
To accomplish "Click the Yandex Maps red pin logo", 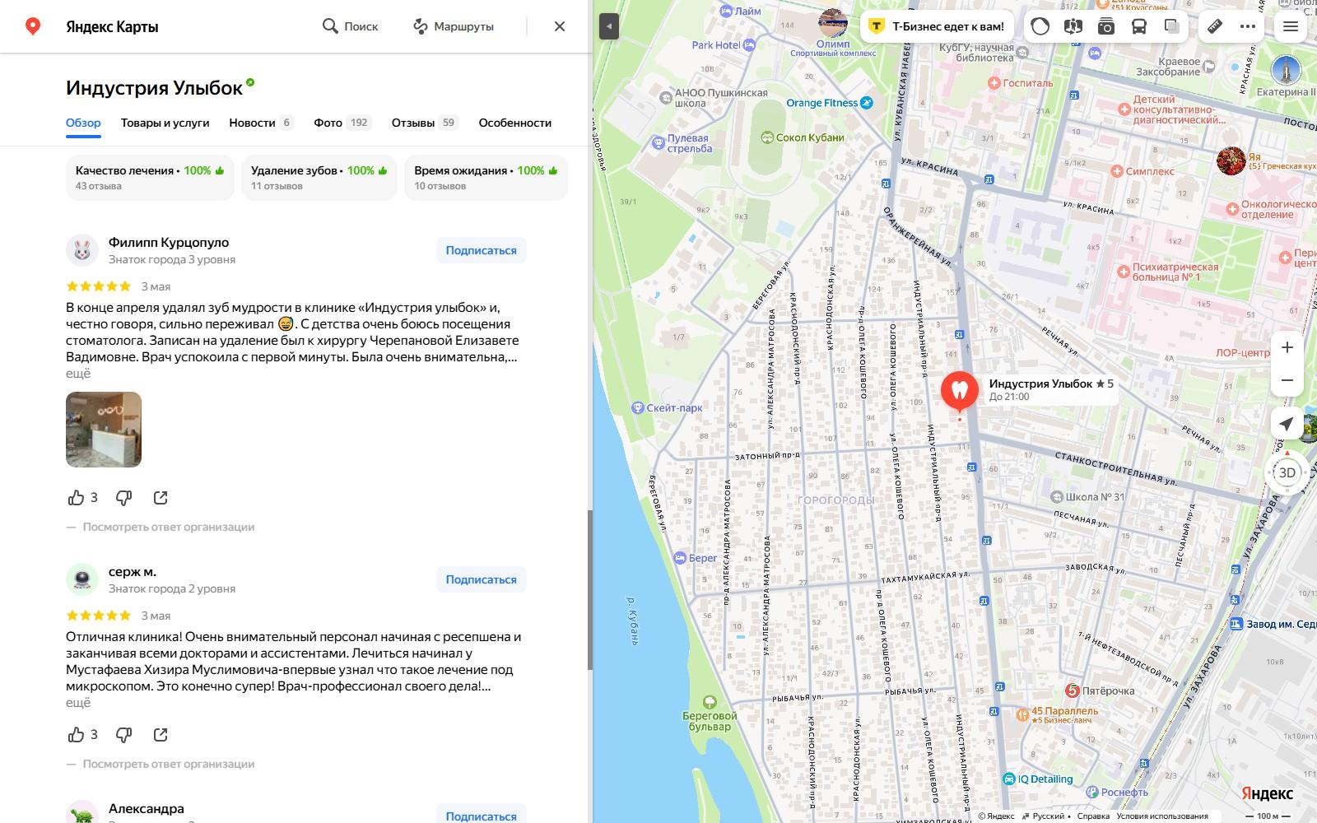I will [33, 26].
